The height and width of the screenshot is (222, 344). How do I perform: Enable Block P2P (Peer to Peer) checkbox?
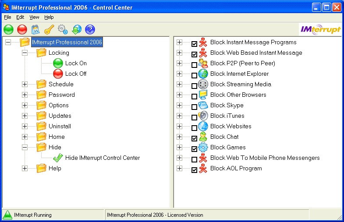[x=194, y=65]
